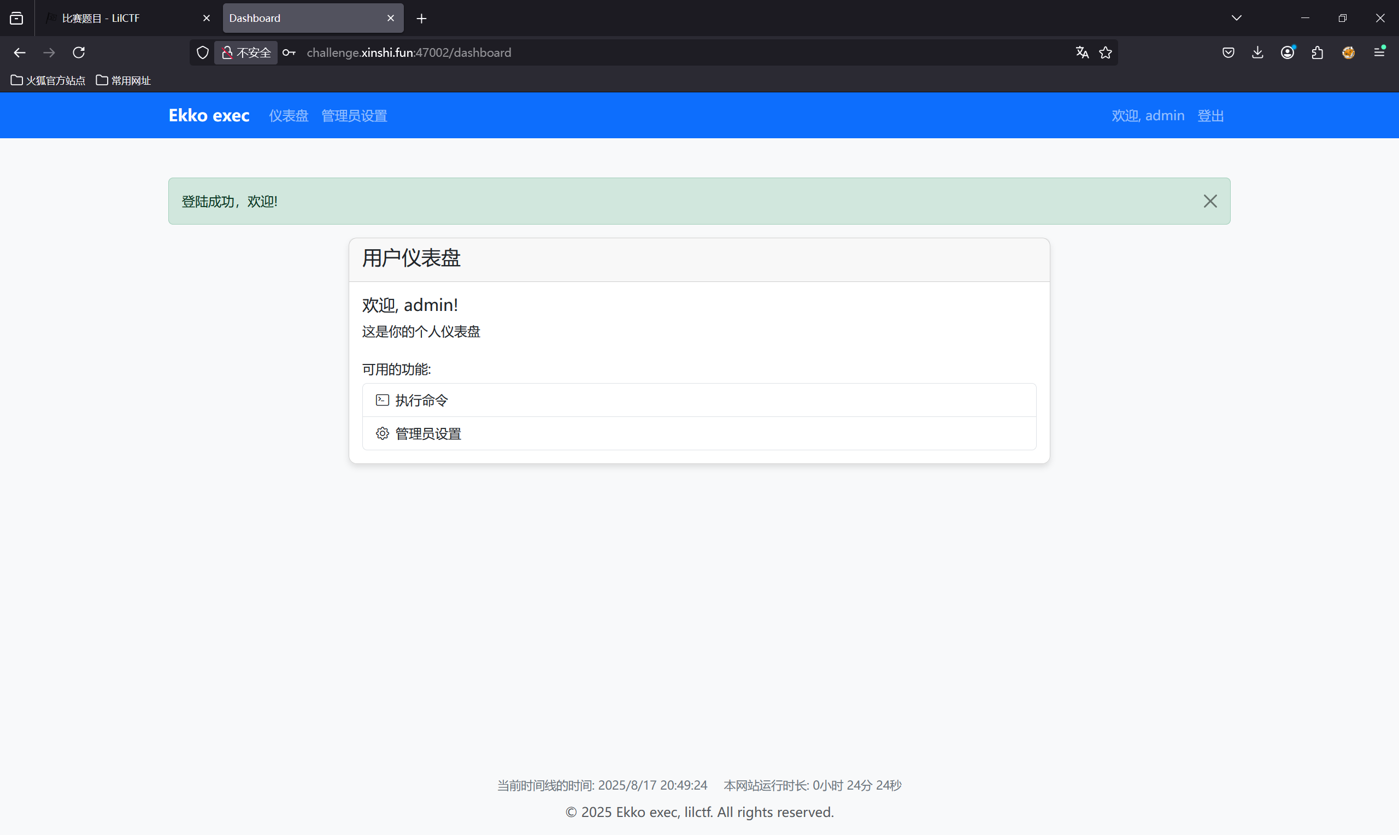Go back with the back arrow
Image resolution: width=1399 pixels, height=835 pixels.
20,52
